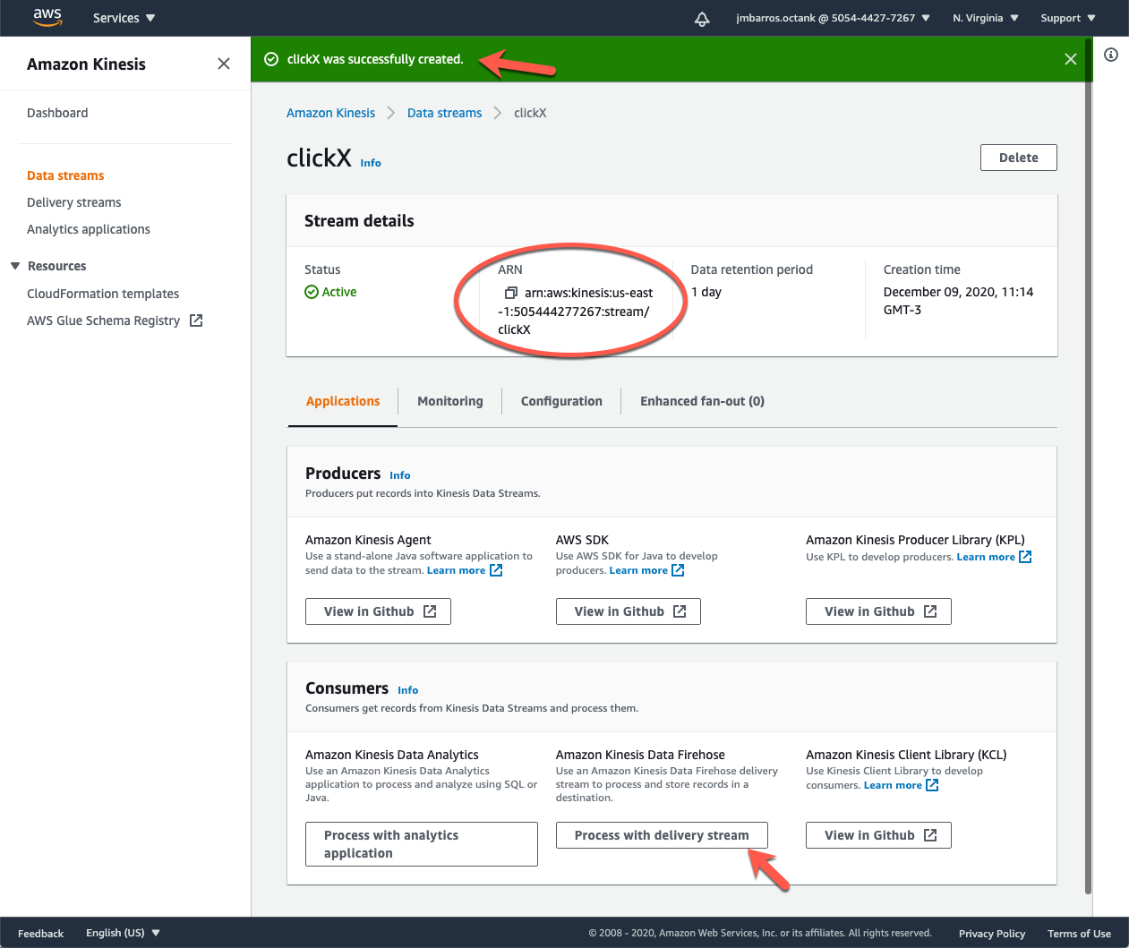Open the notifications bell icon
The image size is (1129, 948).
coord(702,19)
